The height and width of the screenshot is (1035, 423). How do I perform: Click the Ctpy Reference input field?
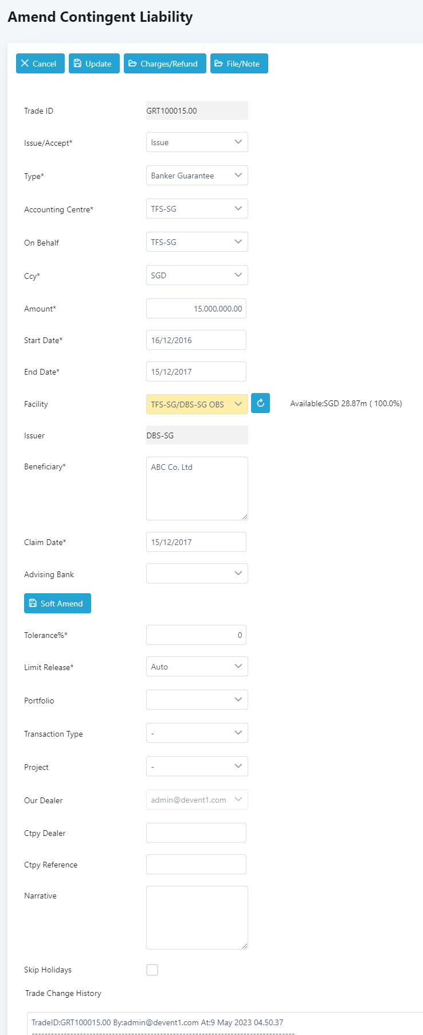(196, 865)
